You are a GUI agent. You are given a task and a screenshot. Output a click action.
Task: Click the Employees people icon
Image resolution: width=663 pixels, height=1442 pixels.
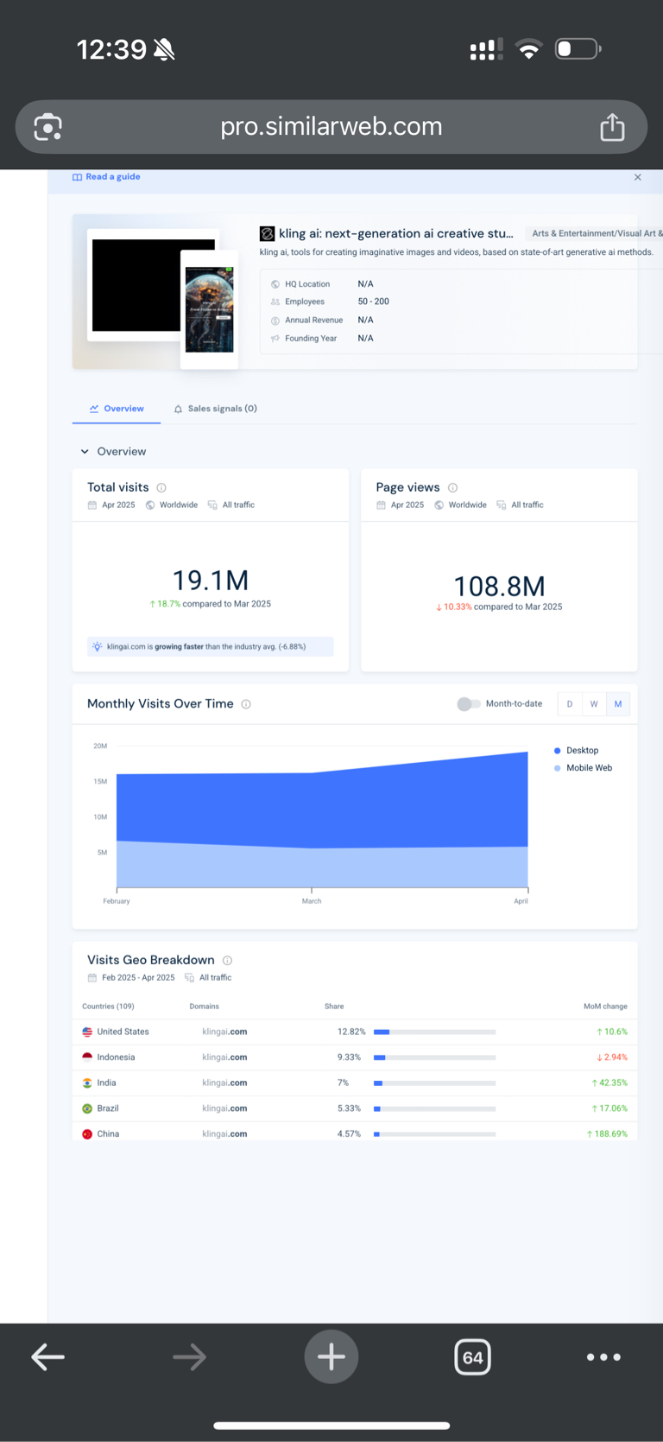[275, 302]
